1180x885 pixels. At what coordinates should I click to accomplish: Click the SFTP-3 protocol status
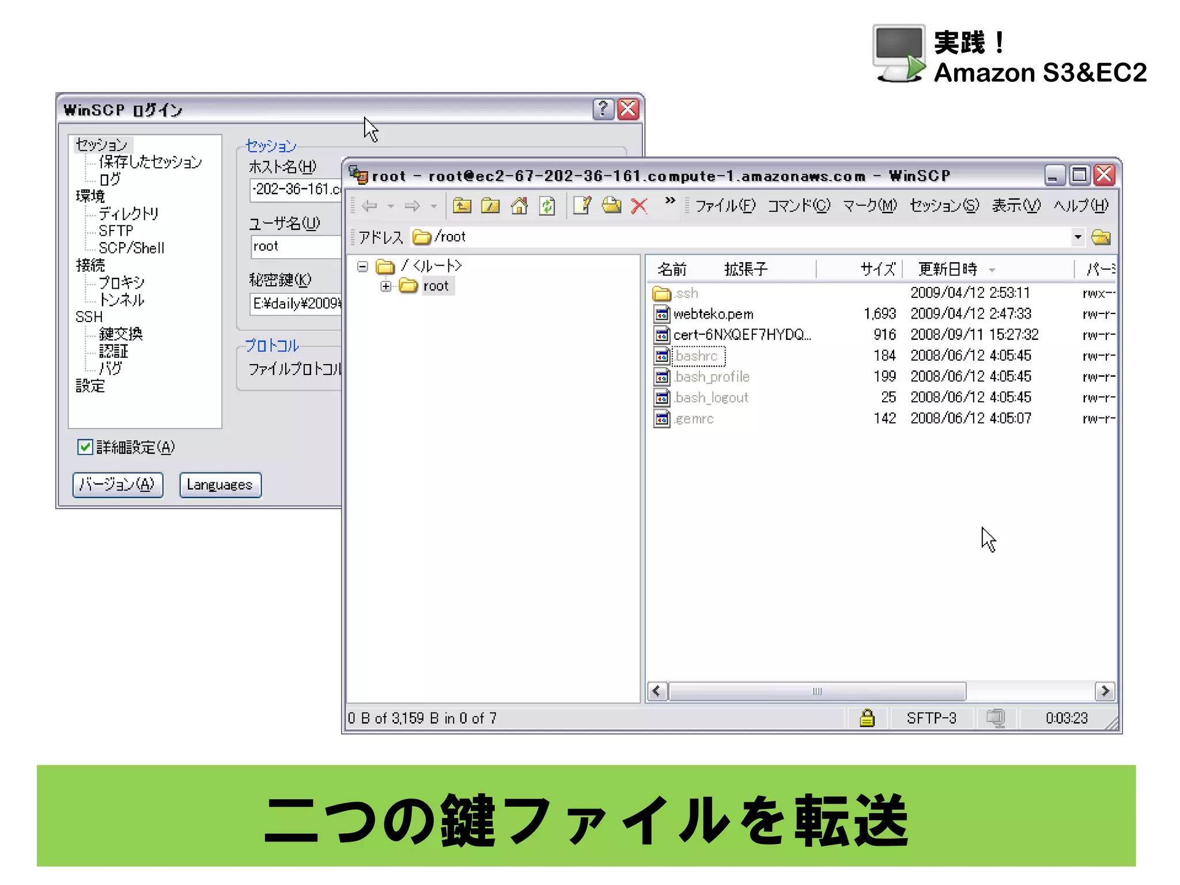[931, 718]
